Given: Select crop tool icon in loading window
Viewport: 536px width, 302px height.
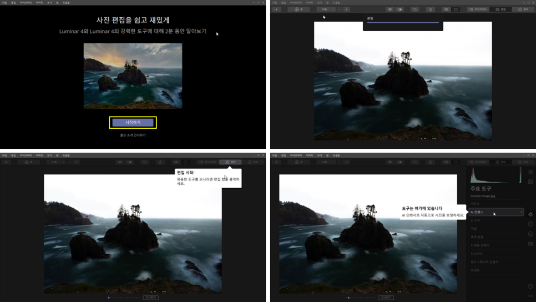Looking at the screenshot, I should tap(415, 9).
